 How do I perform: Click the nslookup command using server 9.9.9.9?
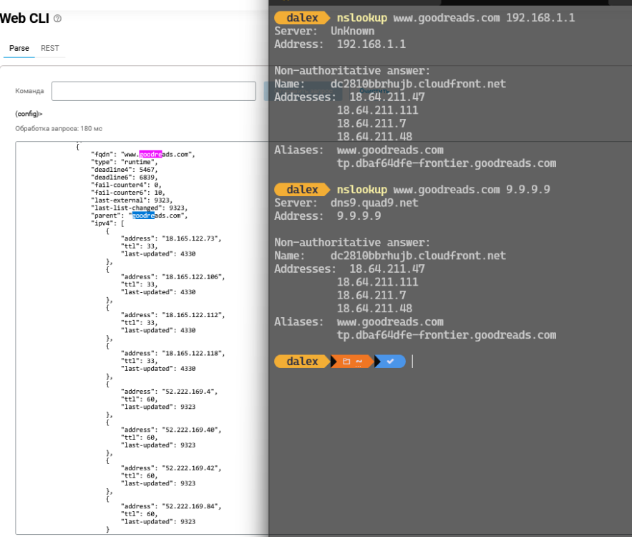click(443, 190)
